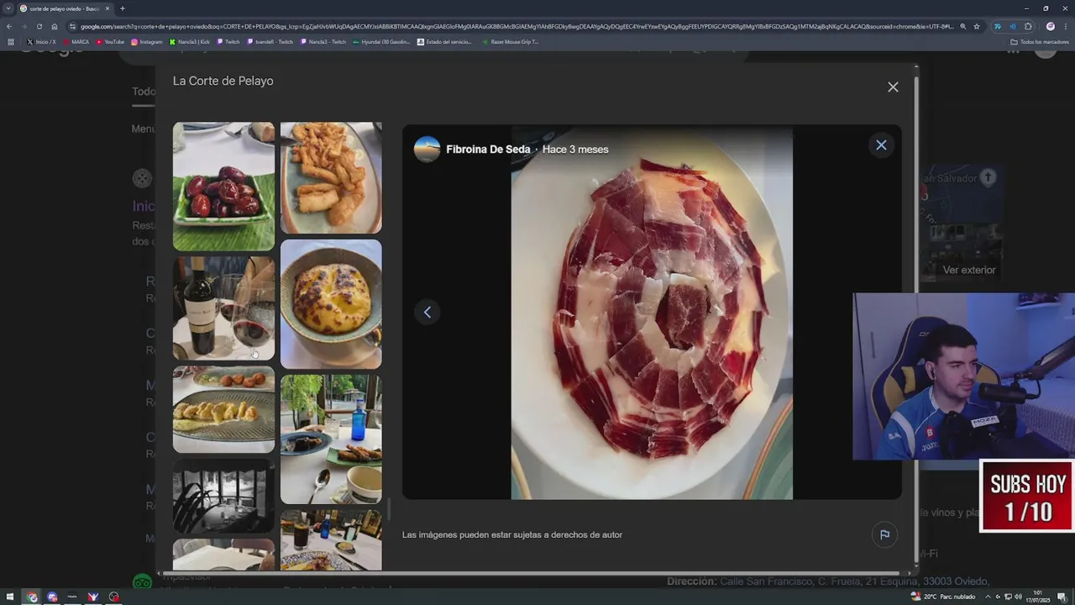The width and height of the screenshot is (1075, 605).
Task: Open the volume icon in system tray
Action: click(1018, 597)
